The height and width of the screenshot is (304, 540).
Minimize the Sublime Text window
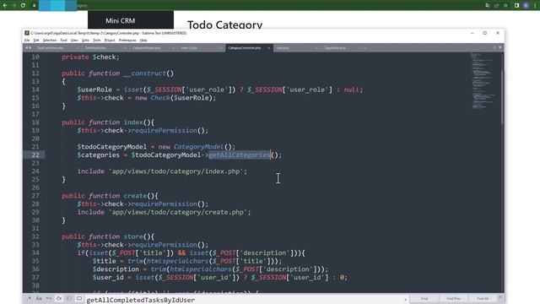(x=472, y=33)
